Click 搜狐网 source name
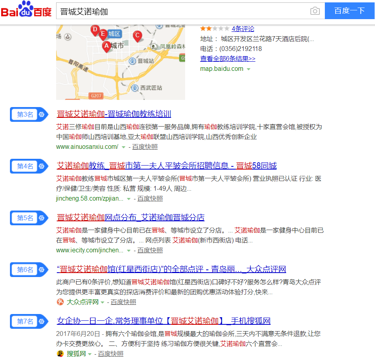Image resolution: width=375 pixels, height=359 pixels. point(76,354)
